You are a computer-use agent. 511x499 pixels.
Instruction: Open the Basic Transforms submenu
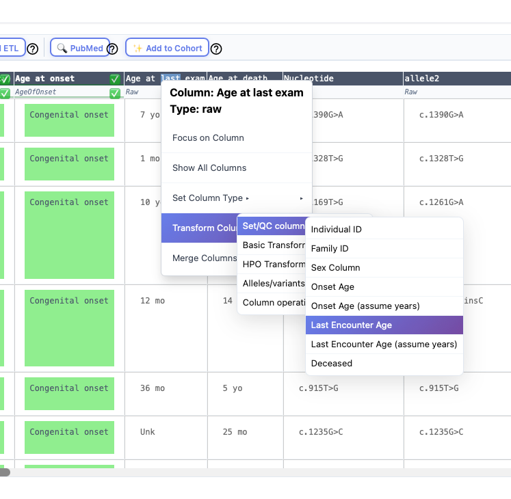point(274,245)
